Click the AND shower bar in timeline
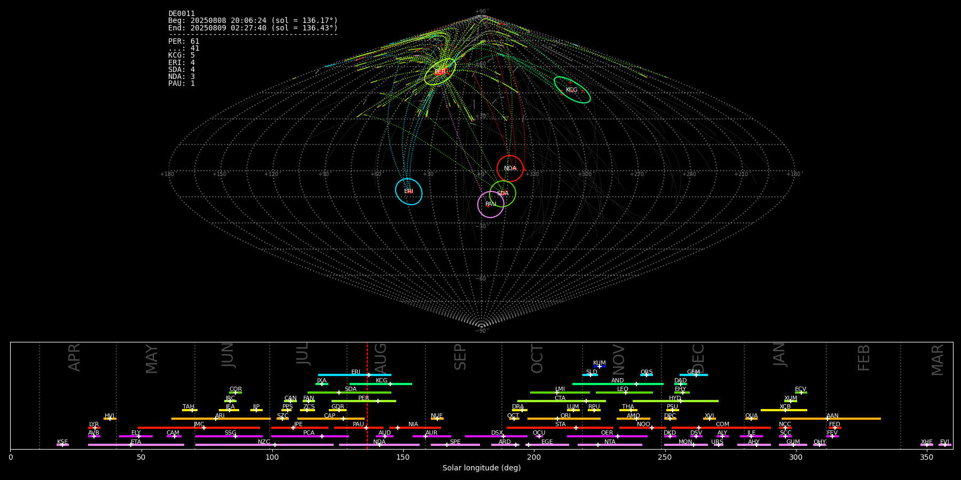Image resolution: width=961 pixels, height=480 pixels. 618,384
